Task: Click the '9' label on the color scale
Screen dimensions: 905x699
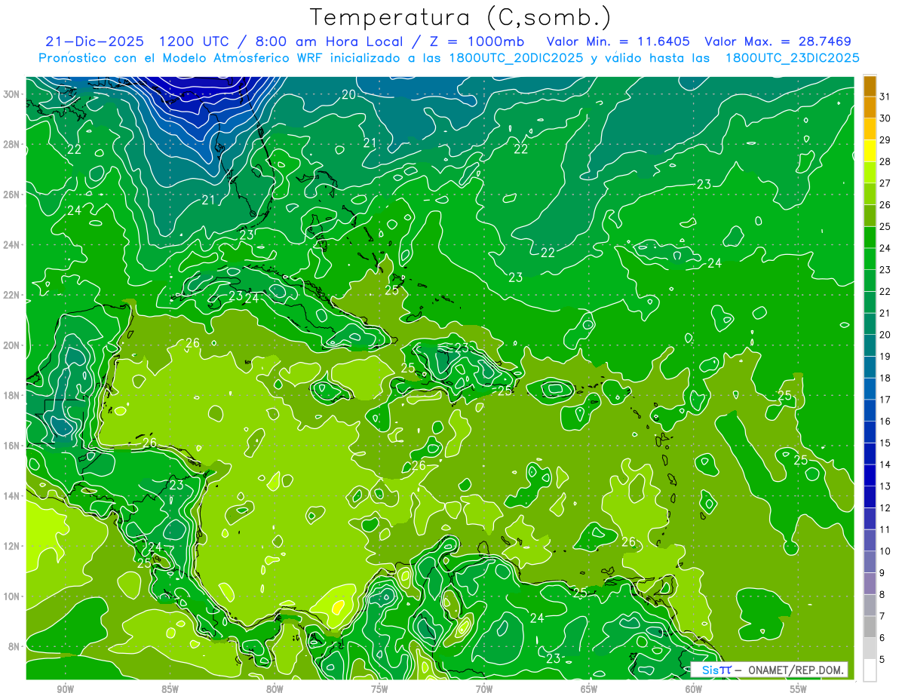Action: coord(882,573)
